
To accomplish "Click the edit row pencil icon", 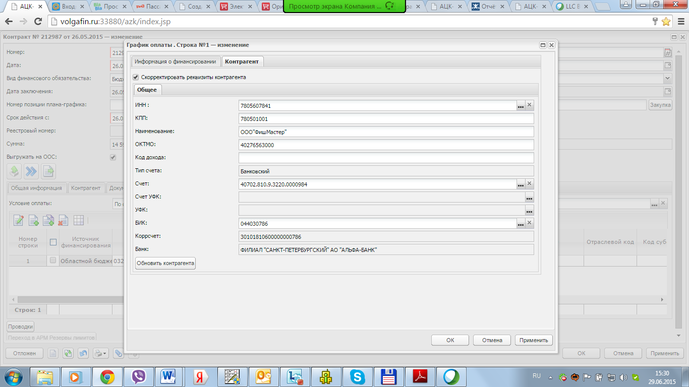I will coord(19,220).
